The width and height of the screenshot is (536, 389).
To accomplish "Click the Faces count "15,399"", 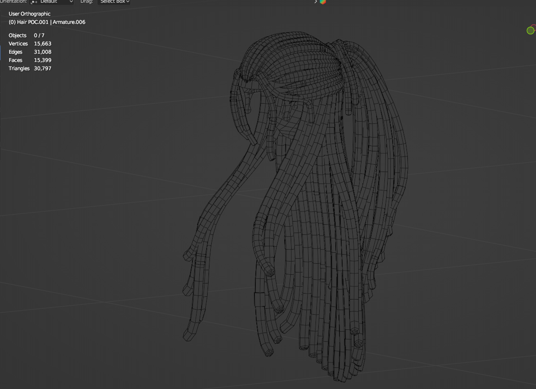I will (x=42, y=60).
